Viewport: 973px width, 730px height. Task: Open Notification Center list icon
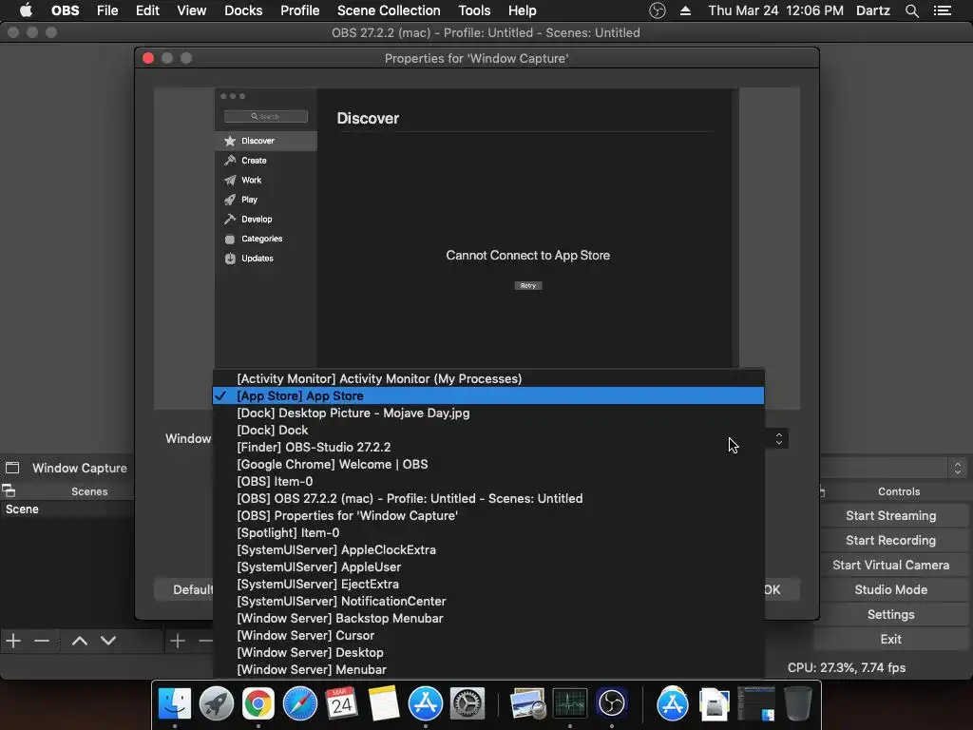tap(942, 10)
